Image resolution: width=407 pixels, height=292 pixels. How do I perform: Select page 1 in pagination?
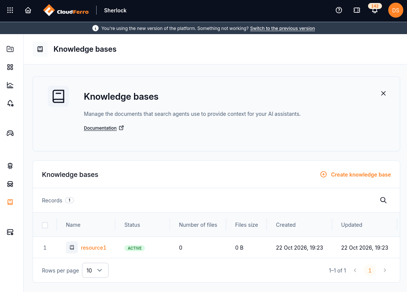coord(370,270)
